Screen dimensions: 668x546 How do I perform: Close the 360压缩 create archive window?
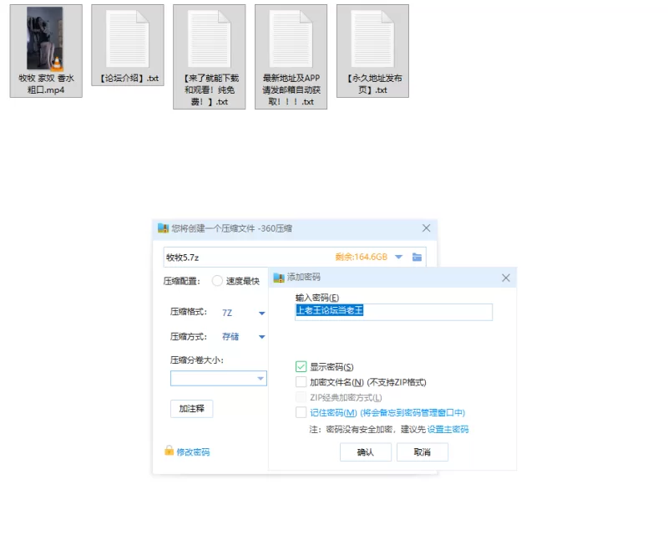[426, 228]
